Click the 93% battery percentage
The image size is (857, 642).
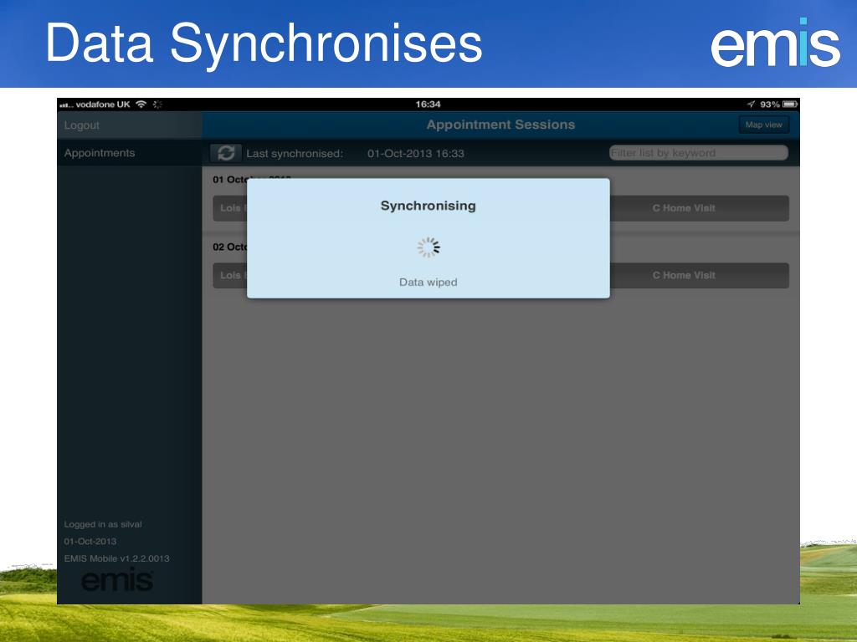point(770,104)
